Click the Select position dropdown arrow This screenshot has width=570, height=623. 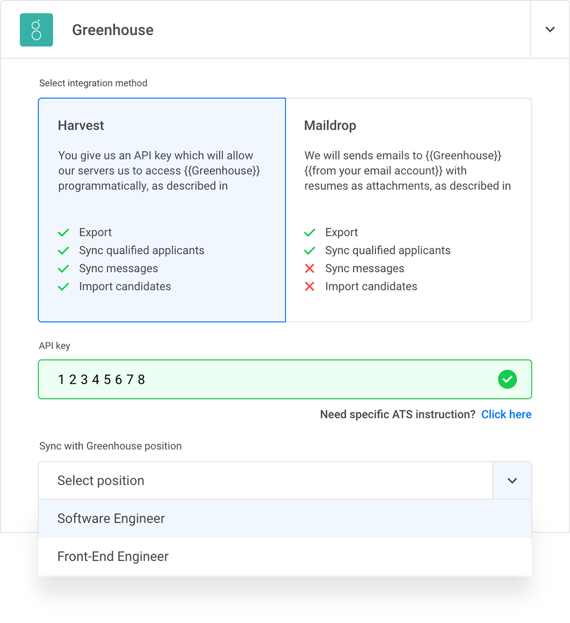[512, 480]
